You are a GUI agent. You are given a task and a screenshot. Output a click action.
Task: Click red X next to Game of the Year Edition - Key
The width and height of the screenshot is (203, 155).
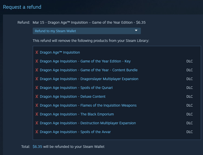coord(37,61)
